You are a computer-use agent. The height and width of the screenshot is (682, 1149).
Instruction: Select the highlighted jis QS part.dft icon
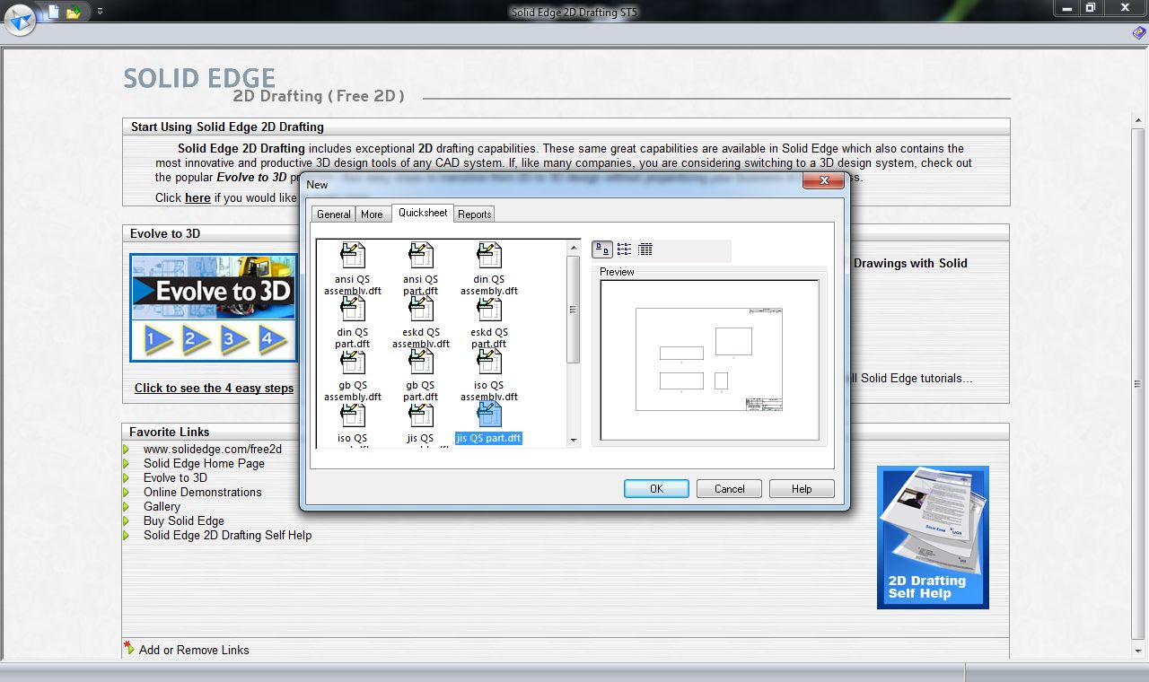point(489,415)
